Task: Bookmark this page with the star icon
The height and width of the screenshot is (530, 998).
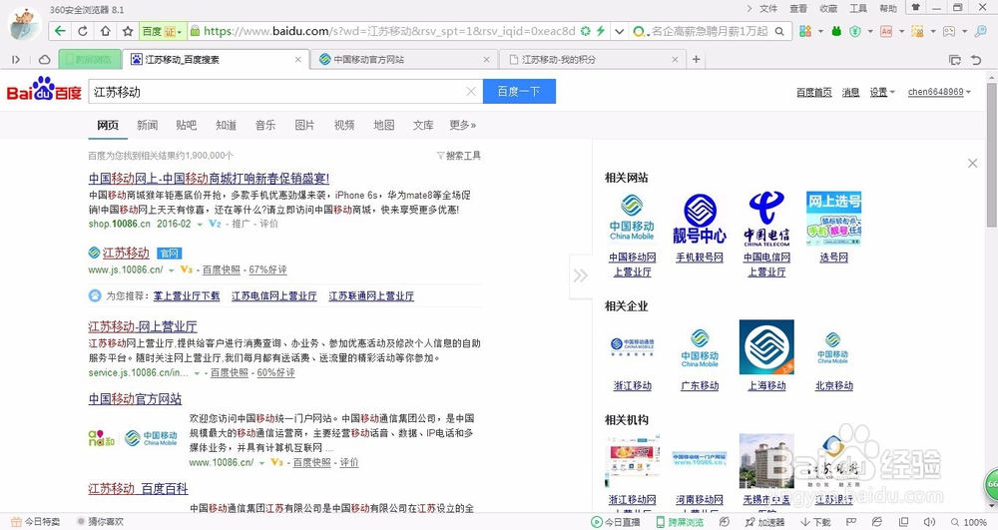Action: click(128, 31)
